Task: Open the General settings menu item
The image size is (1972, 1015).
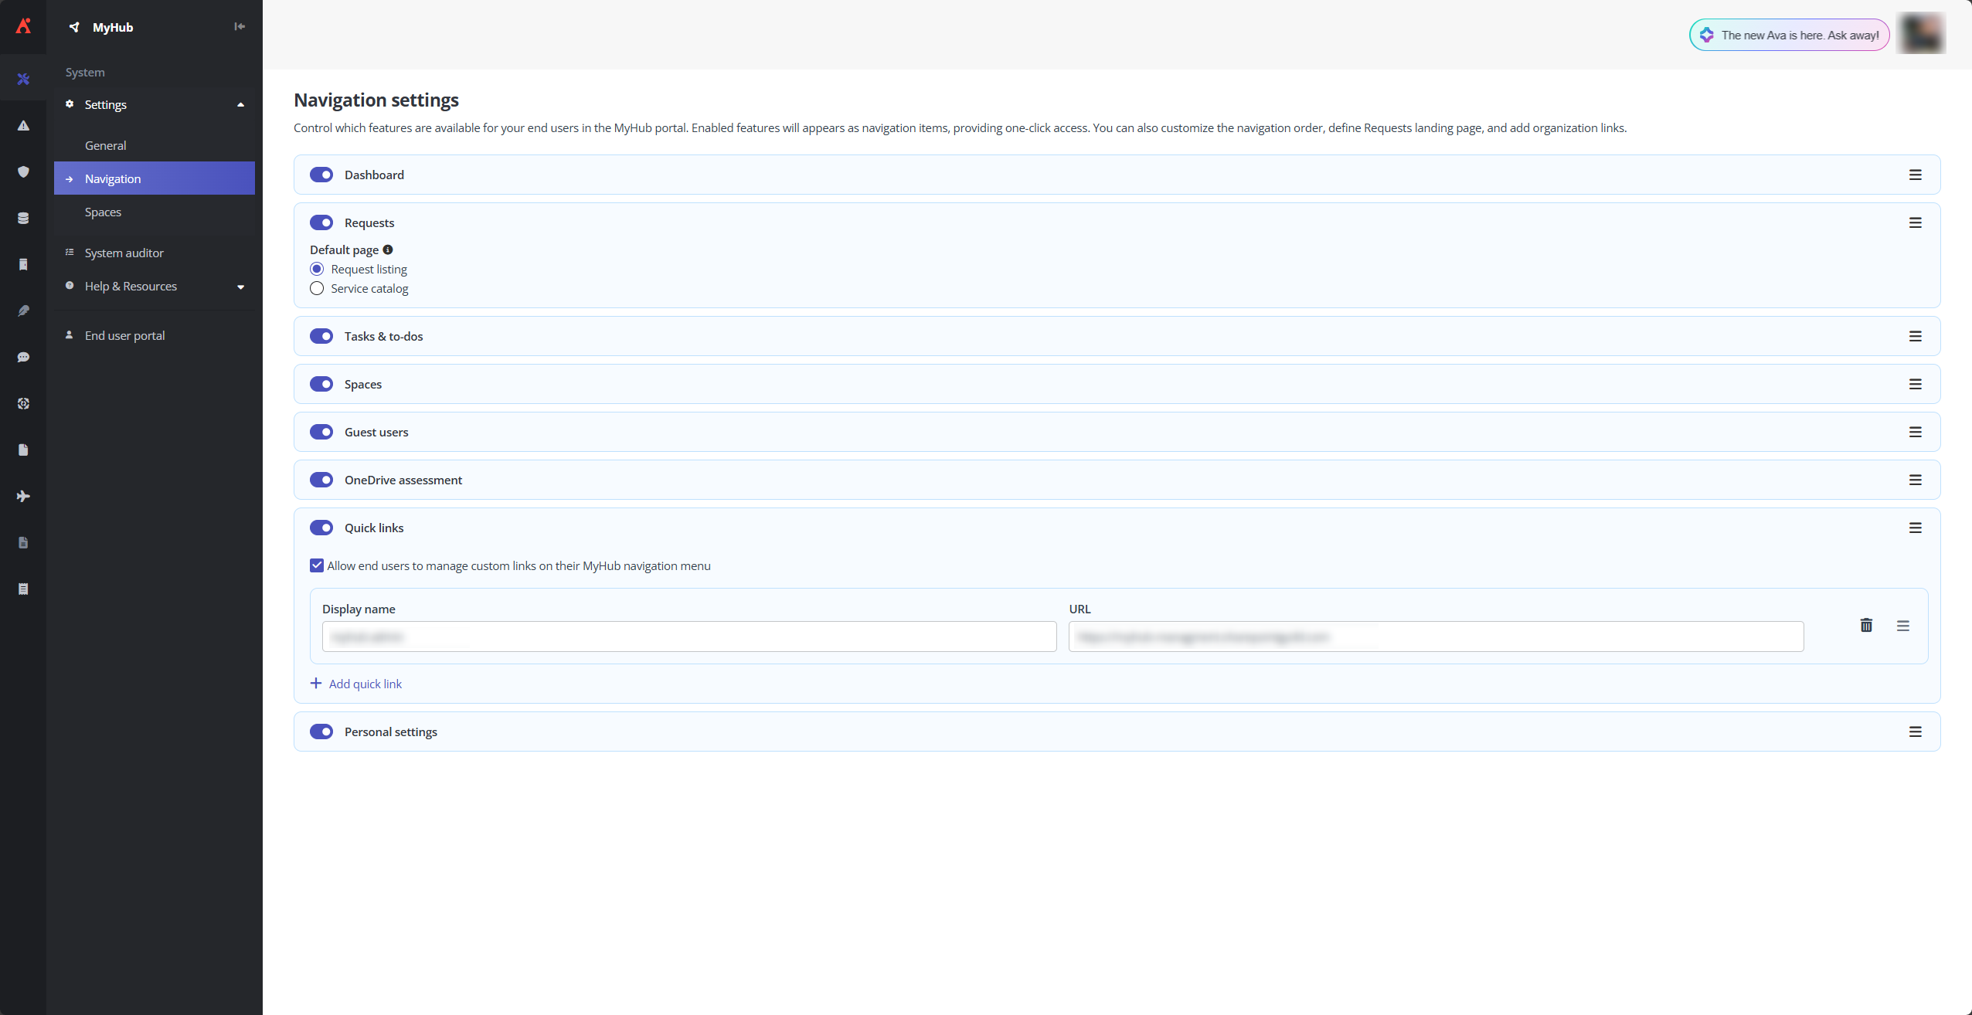Action: tap(106, 145)
